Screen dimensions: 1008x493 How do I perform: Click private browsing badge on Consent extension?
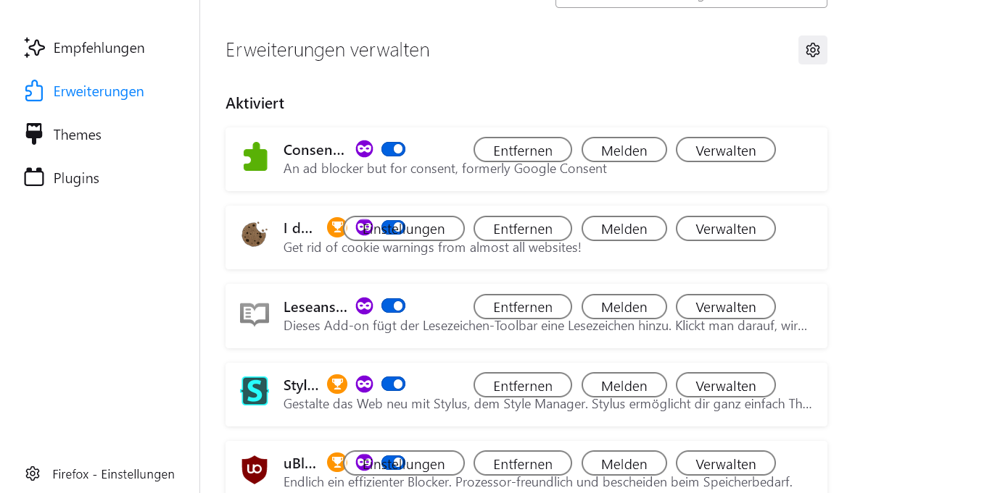pos(364,149)
